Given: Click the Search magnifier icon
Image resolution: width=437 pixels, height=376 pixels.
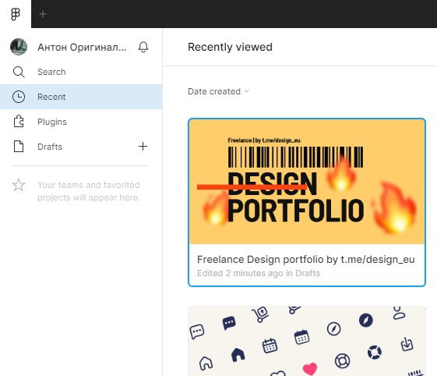Looking at the screenshot, I should pos(19,72).
